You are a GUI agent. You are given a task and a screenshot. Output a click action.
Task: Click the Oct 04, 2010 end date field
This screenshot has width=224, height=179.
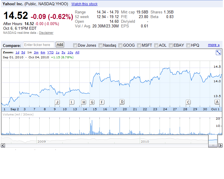click(x=39, y=57)
